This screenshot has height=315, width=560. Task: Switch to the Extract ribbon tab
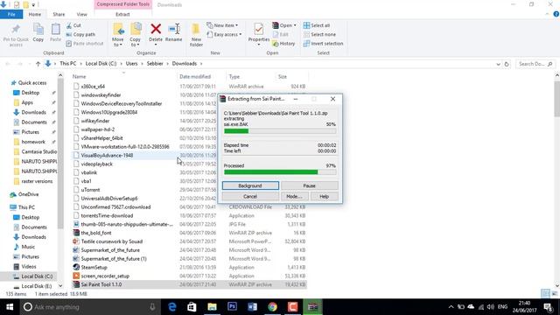[122, 14]
